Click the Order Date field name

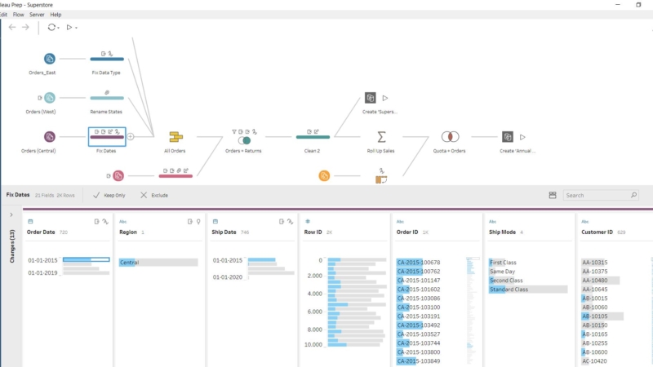coord(41,232)
